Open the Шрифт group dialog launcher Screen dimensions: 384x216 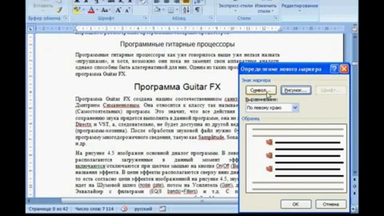(145, 18)
